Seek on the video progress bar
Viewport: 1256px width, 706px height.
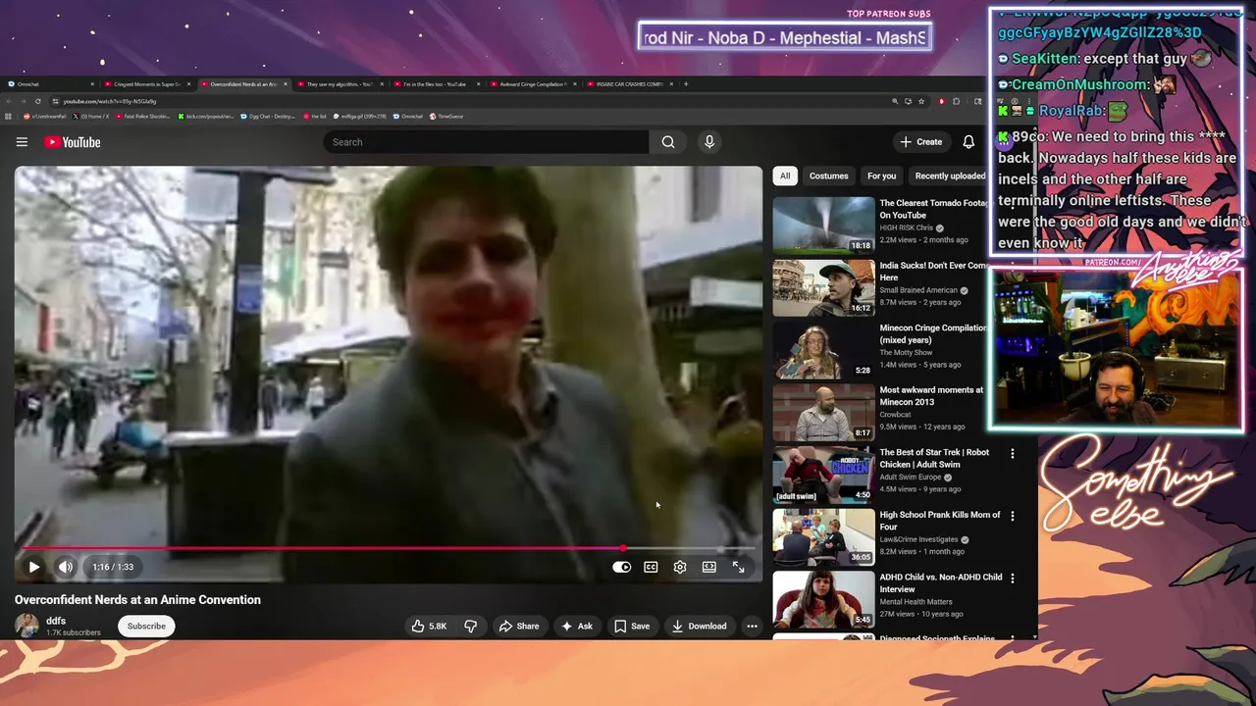391,548
